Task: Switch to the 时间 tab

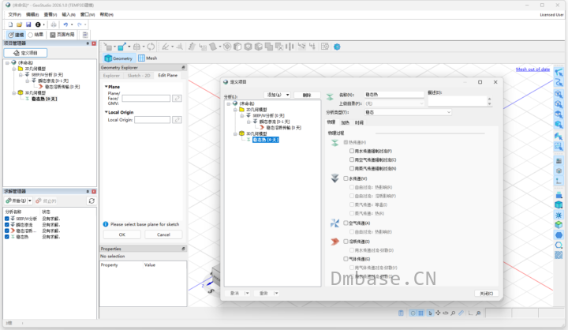Action: coord(359,122)
